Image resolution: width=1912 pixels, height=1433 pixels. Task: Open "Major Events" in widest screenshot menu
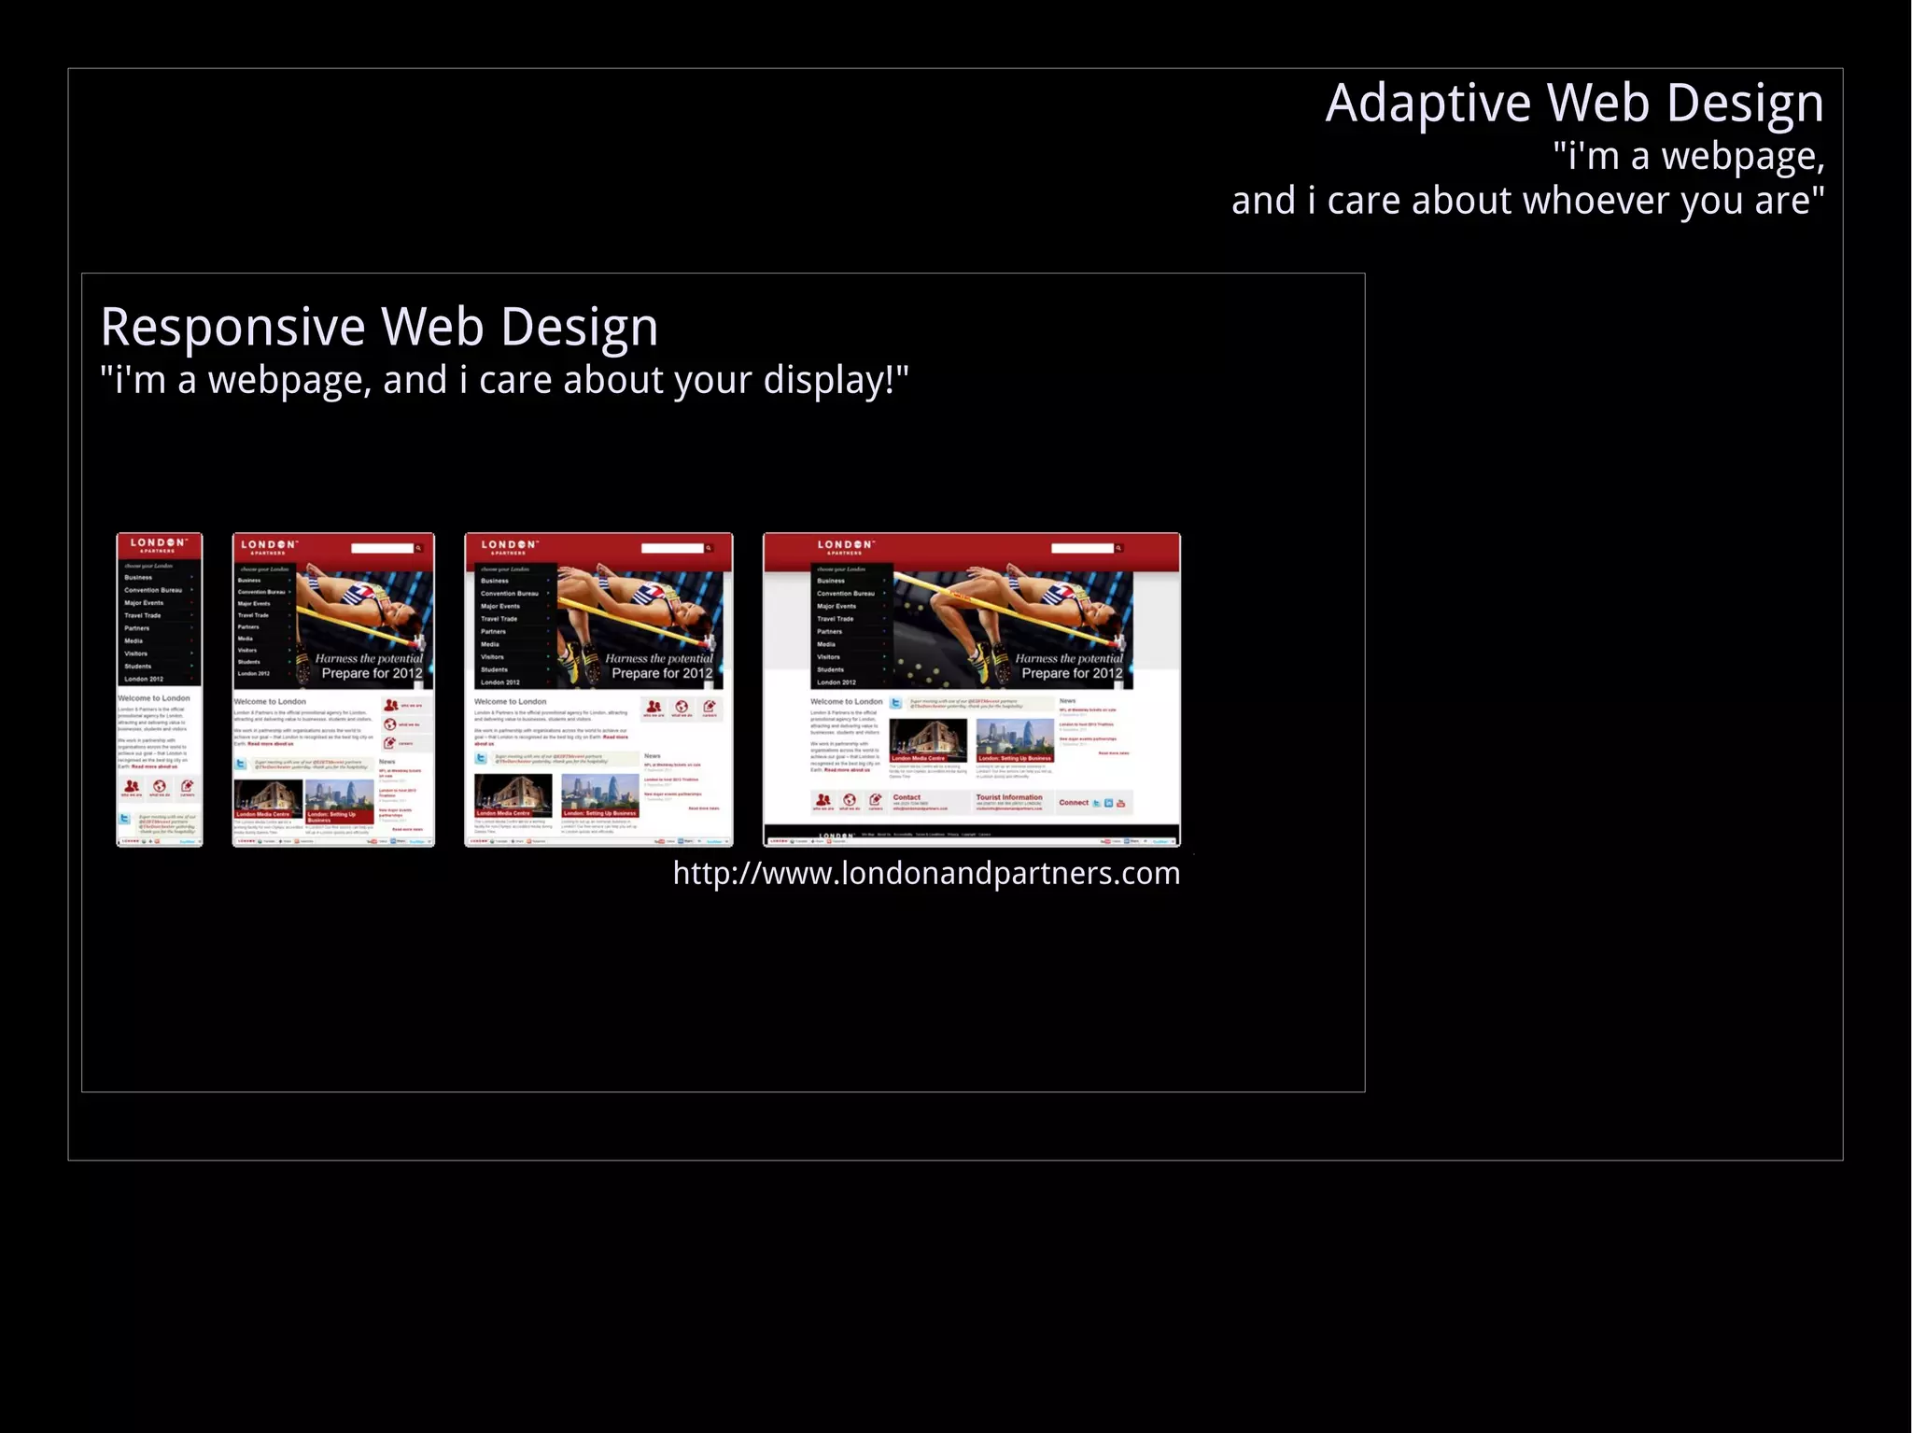pyautogui.click(x=836, y=606)
